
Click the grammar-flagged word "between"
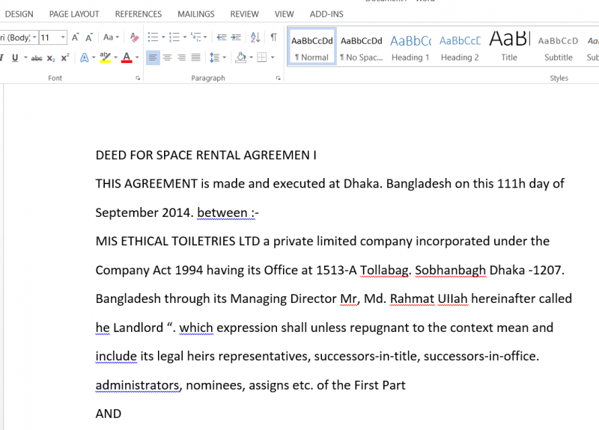pyautogui.click(x=222, y=213)
